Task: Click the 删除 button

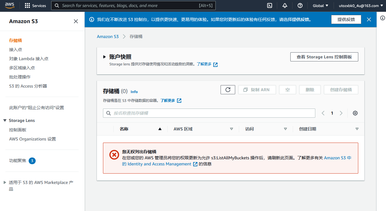Action: tap(310, 90)
